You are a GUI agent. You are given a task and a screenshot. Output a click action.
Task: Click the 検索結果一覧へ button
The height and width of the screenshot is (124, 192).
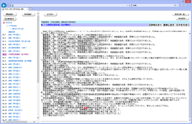pos(180,14)
